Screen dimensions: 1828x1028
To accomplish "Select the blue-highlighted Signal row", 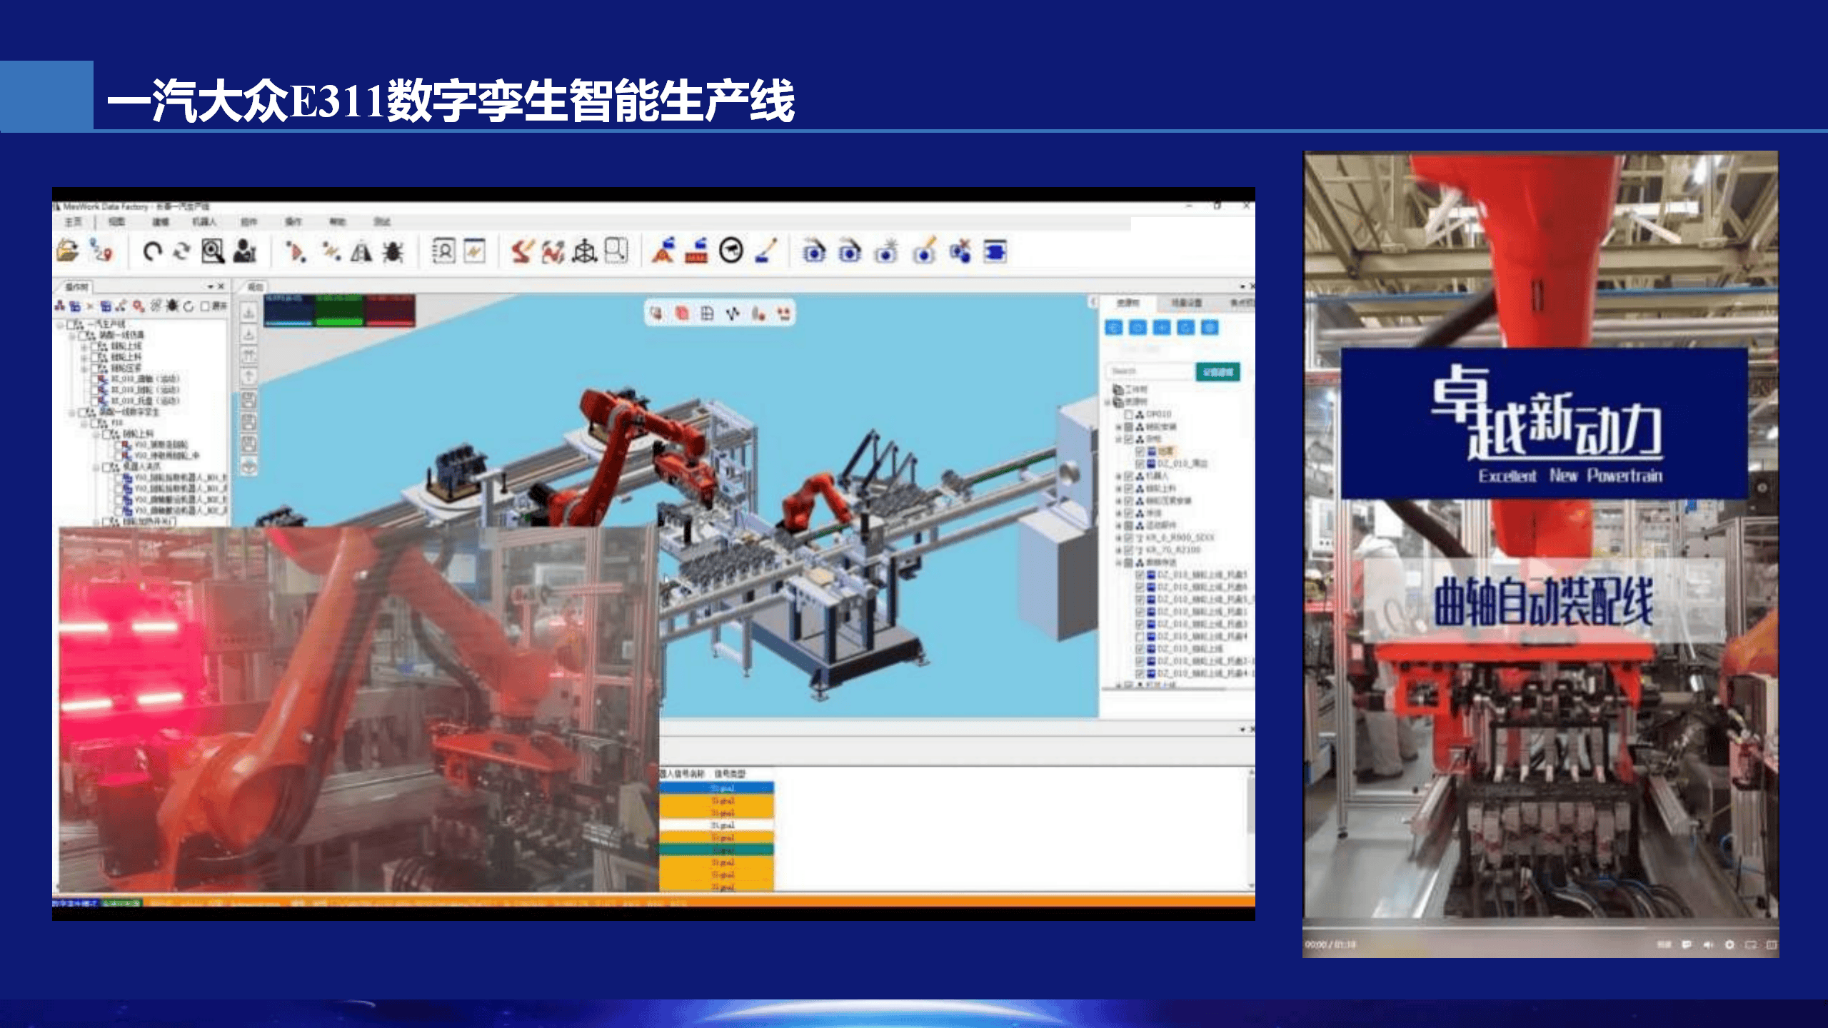I will (716, 787).
